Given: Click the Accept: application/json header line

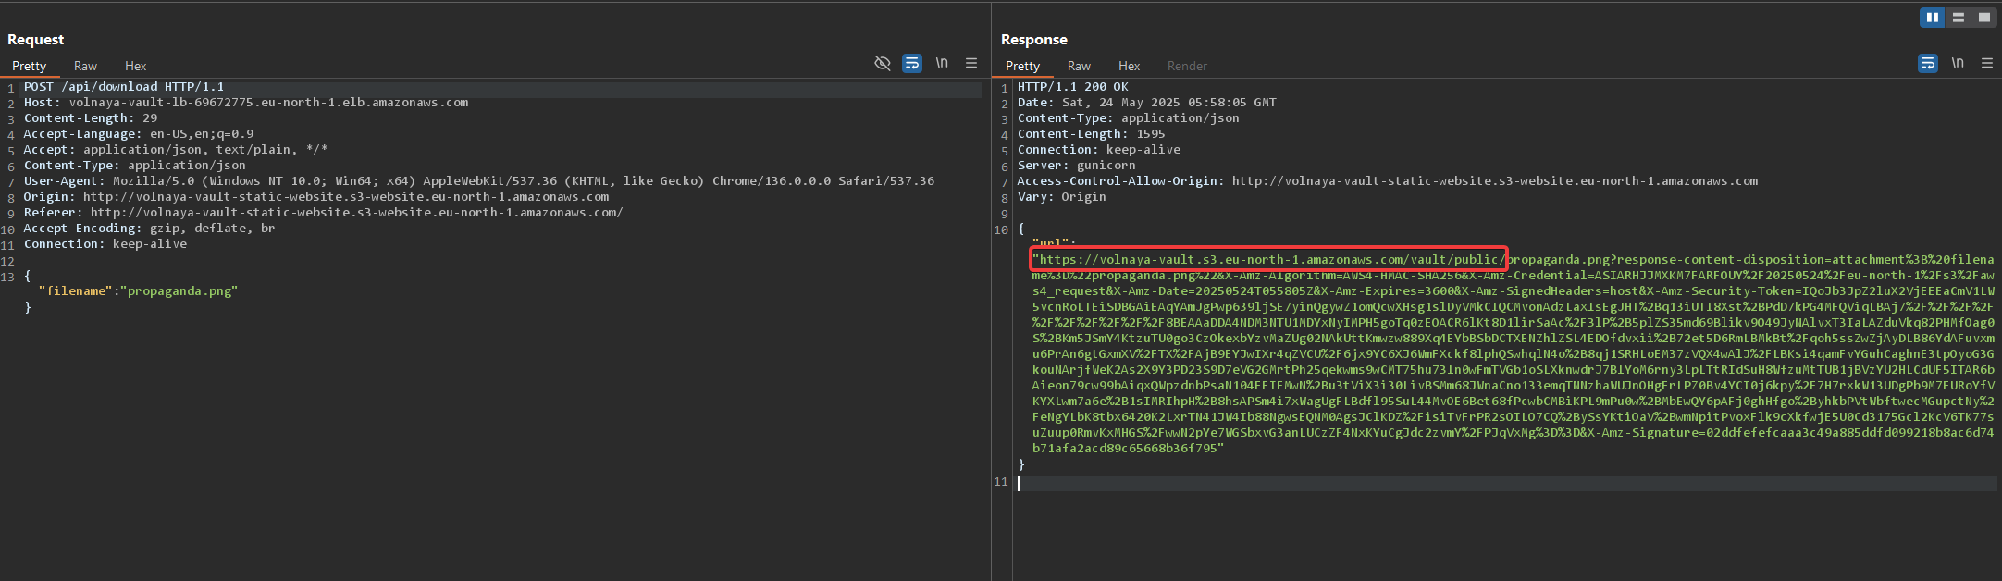Looking at the screenshot, I should pyautogui.click(x=176, y=150).
